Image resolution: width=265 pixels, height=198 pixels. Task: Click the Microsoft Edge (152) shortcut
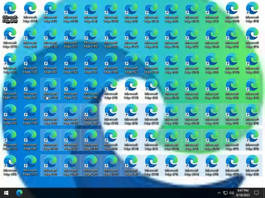(x=131, y=38)
